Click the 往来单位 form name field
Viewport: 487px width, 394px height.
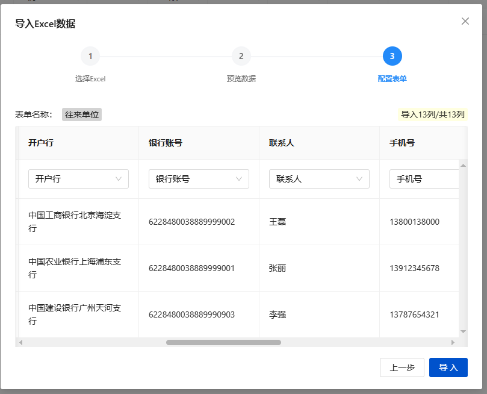click(x=82, y=114)
